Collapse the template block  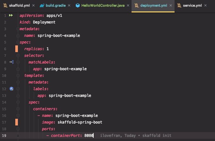point(18,76)
